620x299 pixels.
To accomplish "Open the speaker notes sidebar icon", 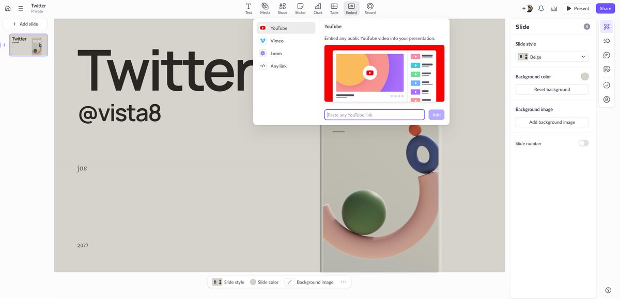I will 607,69.
